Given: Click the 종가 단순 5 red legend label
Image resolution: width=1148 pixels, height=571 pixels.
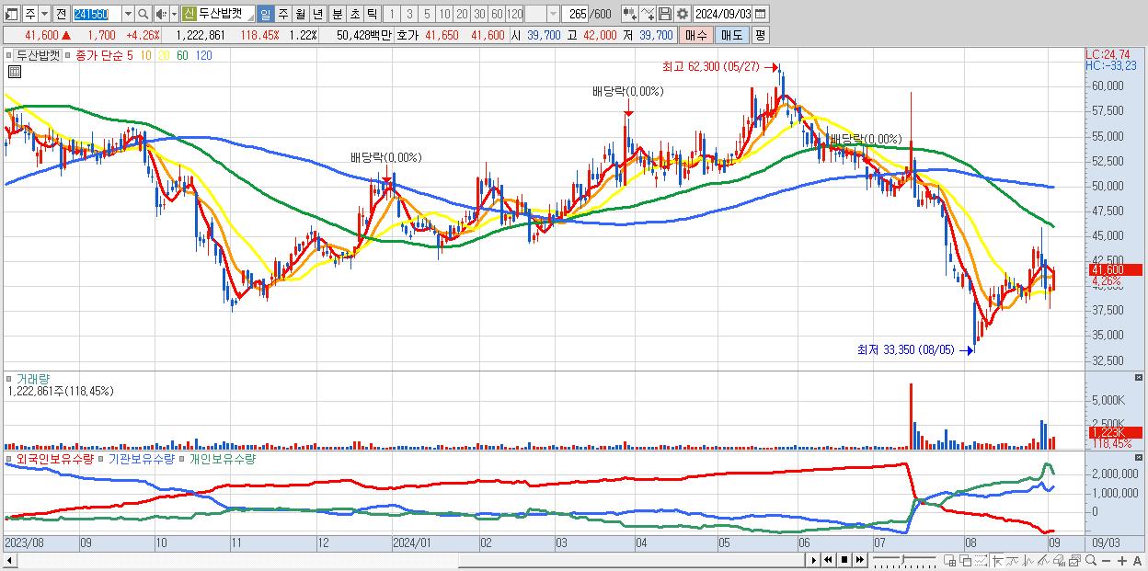Looking at the screenshot, I should click(x=104, y=55).
